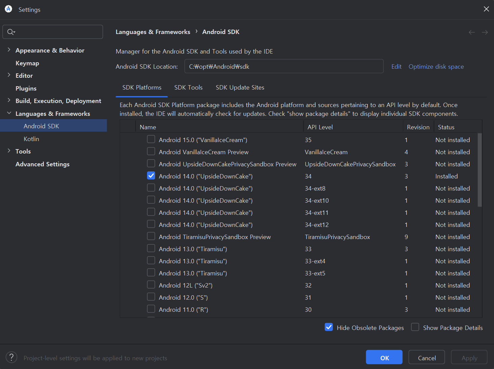Click Edit SDK location link

click(397, 67)
